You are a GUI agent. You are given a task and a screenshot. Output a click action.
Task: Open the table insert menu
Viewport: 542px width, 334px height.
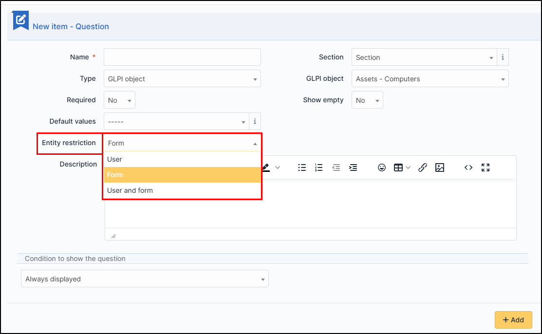[x=402, y=167]
